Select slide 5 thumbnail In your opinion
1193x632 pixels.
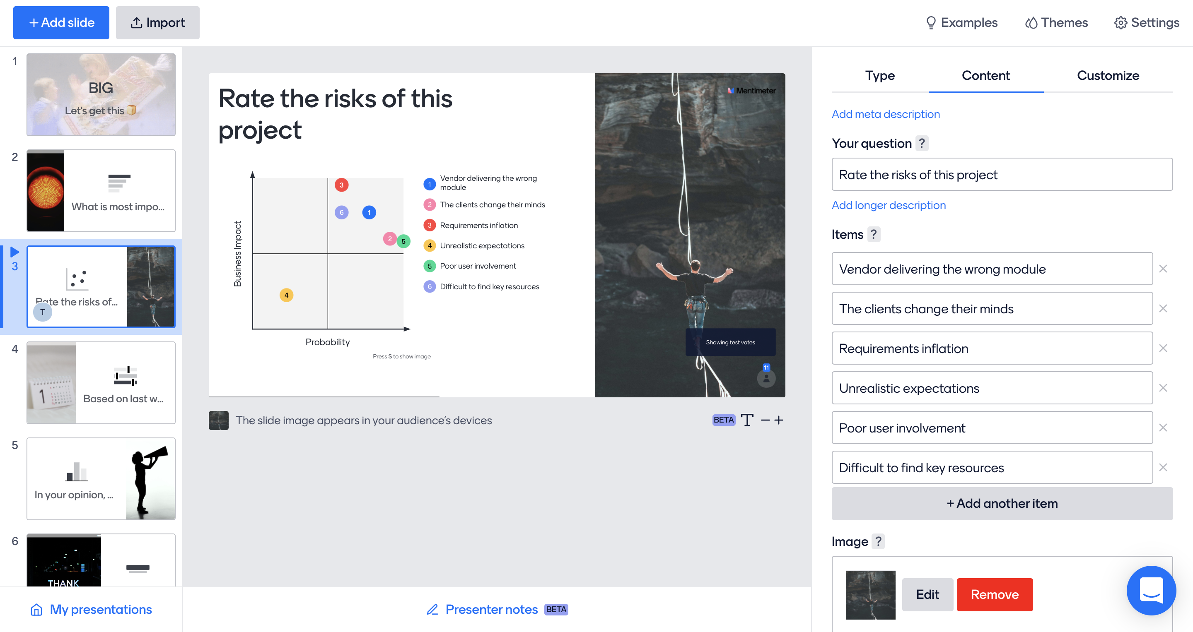click(x=101, y=479)
